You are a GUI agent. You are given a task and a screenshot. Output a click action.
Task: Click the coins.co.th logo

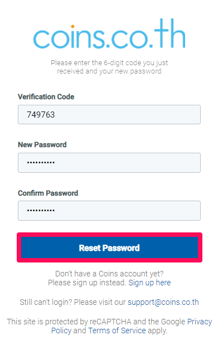pos(109,33)
